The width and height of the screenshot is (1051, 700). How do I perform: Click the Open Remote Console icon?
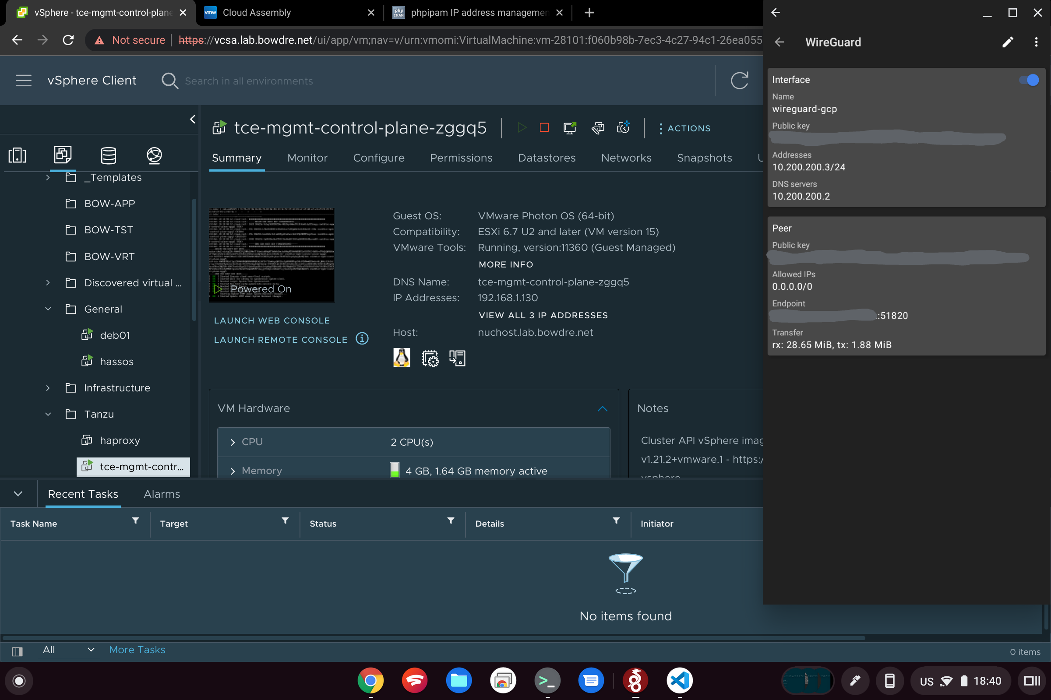pos(569,128)
